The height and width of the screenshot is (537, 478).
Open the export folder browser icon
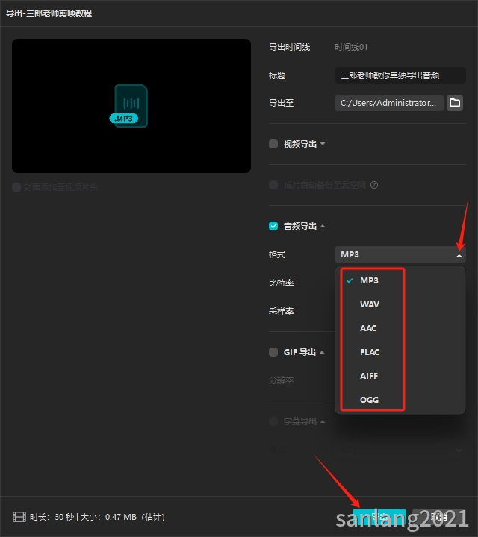(x=455, y=103)
